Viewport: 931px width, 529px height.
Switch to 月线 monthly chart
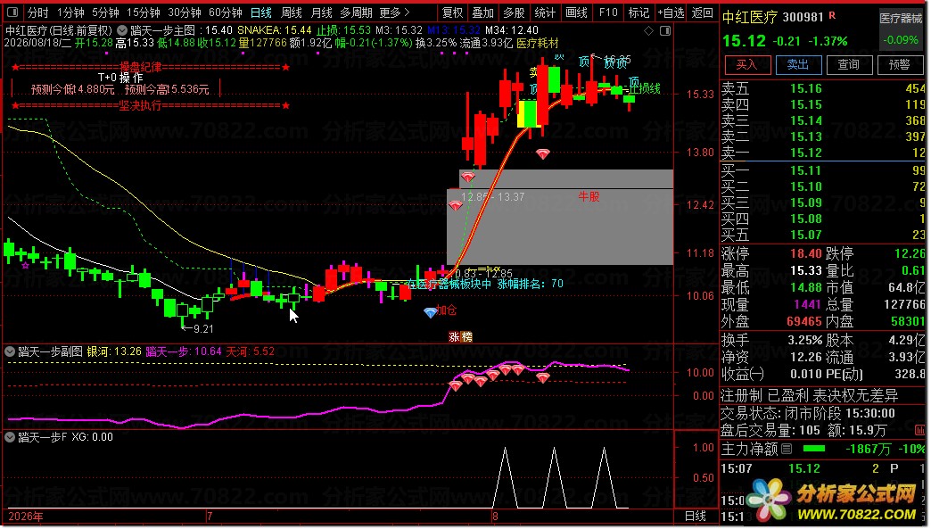pos(321,12)
